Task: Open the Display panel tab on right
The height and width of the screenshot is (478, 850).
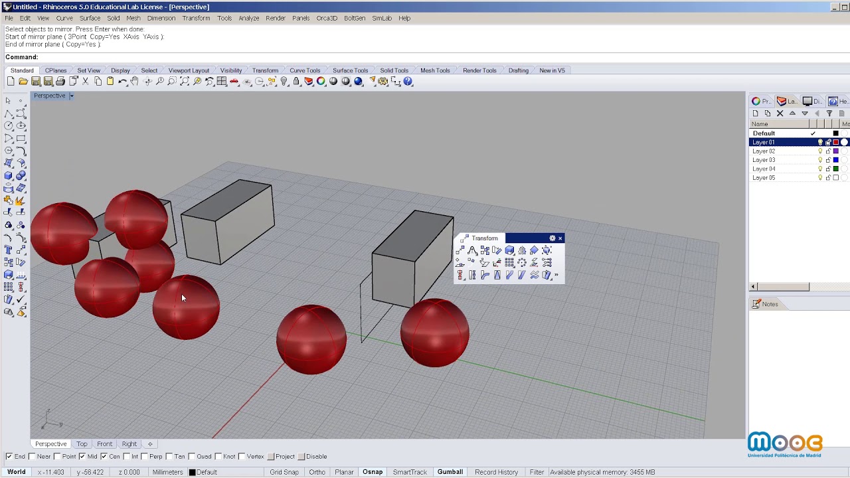Action: click(x=811, y=101)
